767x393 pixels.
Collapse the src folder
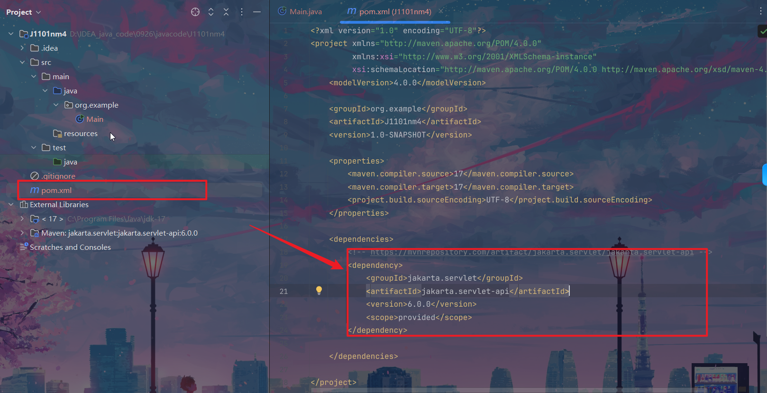click(x=22, y=62)
